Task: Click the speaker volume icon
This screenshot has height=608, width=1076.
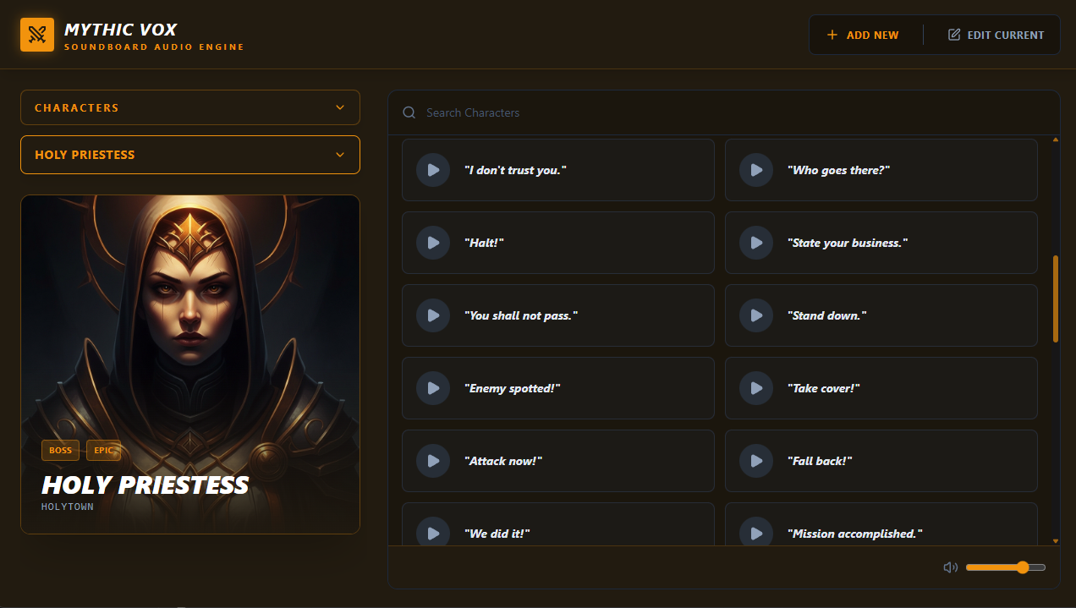Action: pyautogui.click(x=951, y=567)
